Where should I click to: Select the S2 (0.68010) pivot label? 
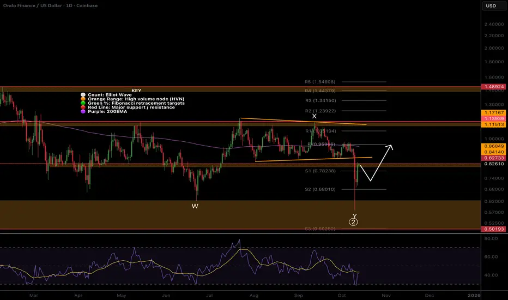coord(320,189)
